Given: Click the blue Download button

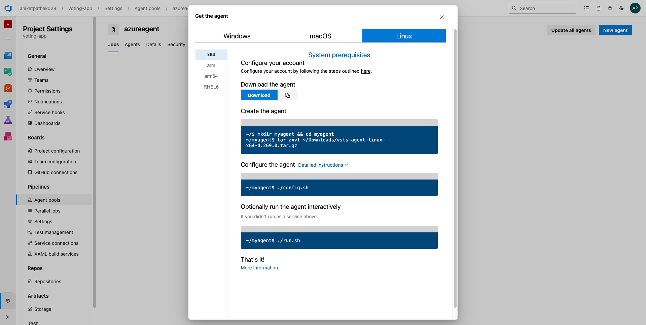Looking at the screenshot, I should point(259,95).
